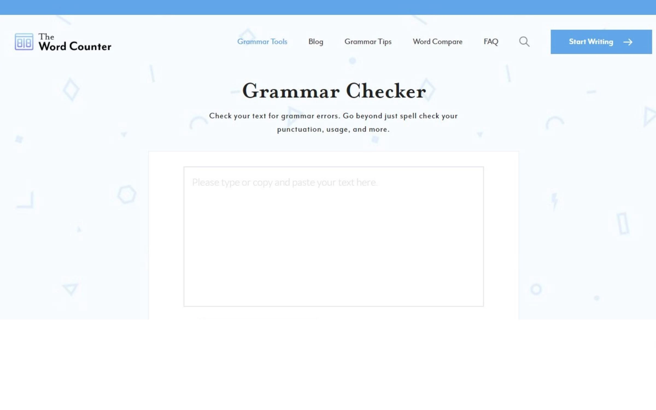Select the Blog navigation tab
Image resolution: width=656 pixels, height=410 pixels.
[315, 42]
